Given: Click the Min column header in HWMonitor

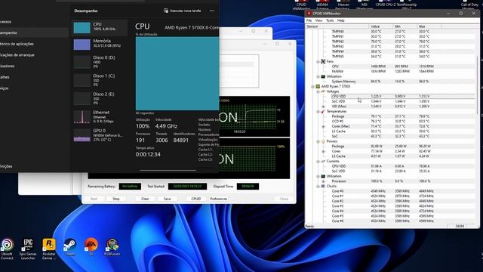Looking at the screenshot, I should [405, 26].
